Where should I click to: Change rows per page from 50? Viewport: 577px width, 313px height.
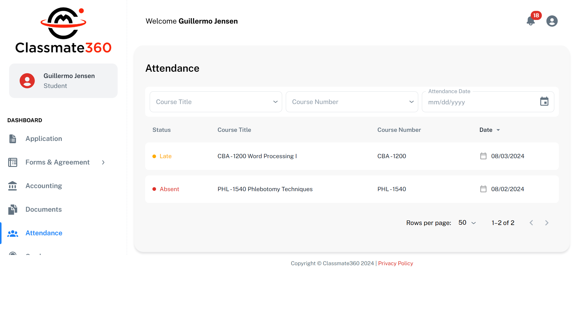467,223
